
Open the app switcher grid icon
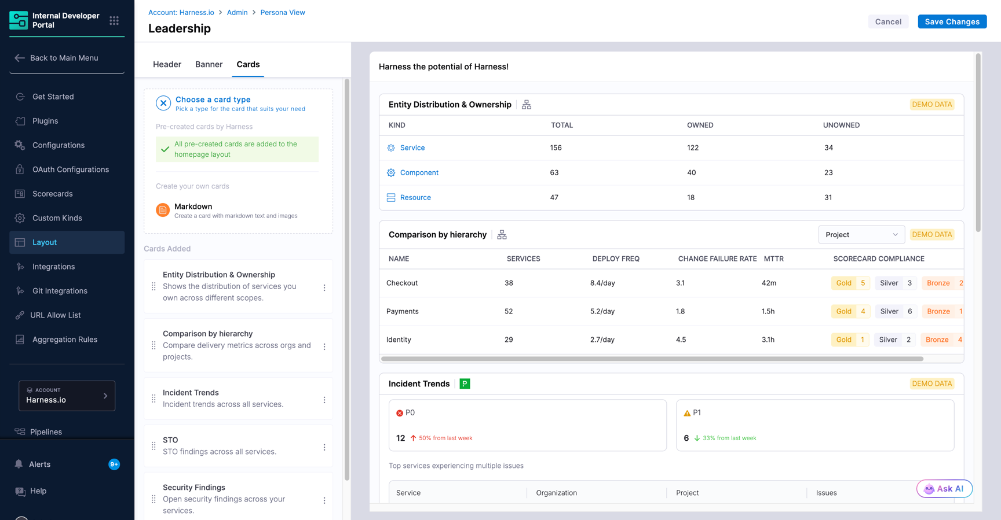114,21
